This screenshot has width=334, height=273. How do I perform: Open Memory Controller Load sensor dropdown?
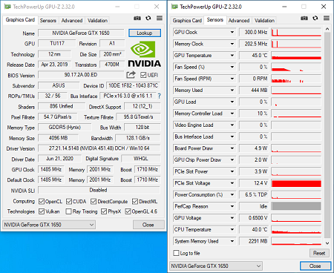point(232,114)
